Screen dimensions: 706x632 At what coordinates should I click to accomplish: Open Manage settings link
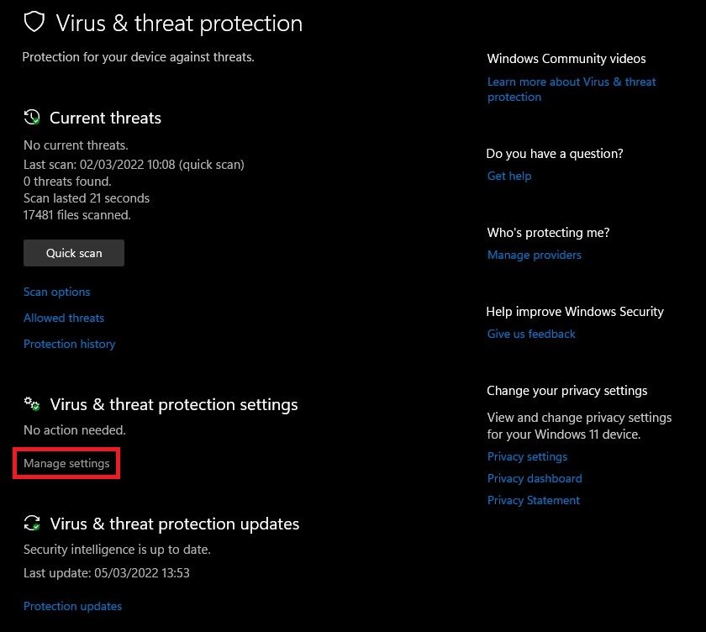coord(66,463)
